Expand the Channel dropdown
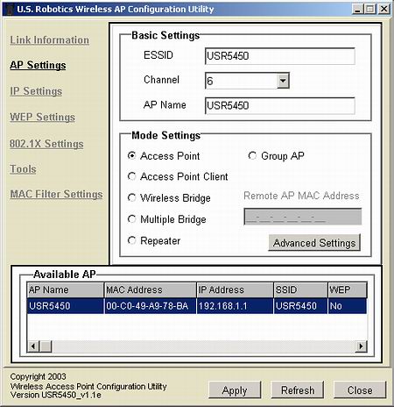 (283, 81)
